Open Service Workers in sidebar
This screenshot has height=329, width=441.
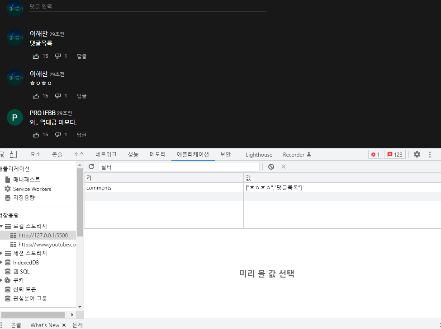click(32, 189)
